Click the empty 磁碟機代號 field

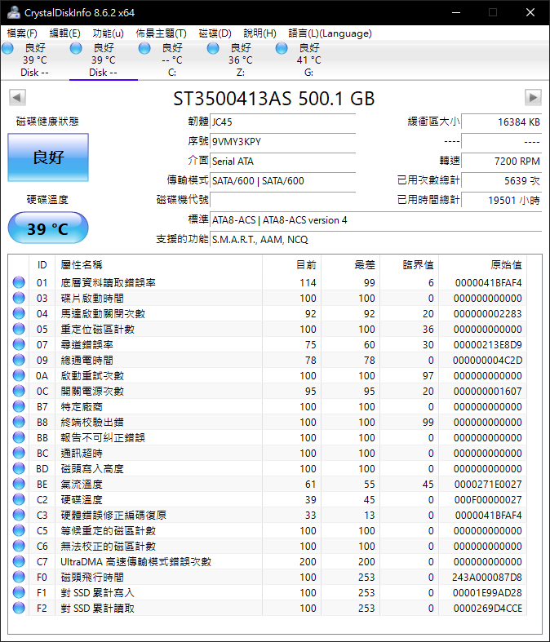282,200
